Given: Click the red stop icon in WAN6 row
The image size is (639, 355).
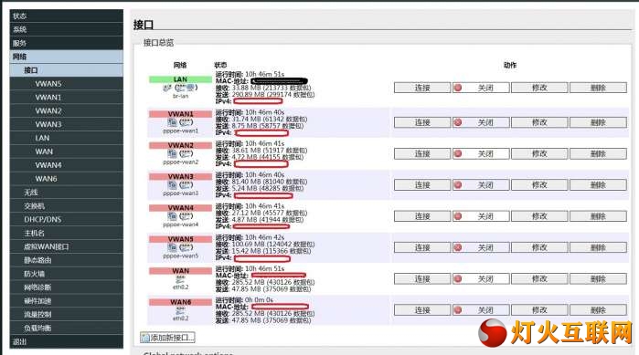Looking at the screenshot, I should point(458,310).
